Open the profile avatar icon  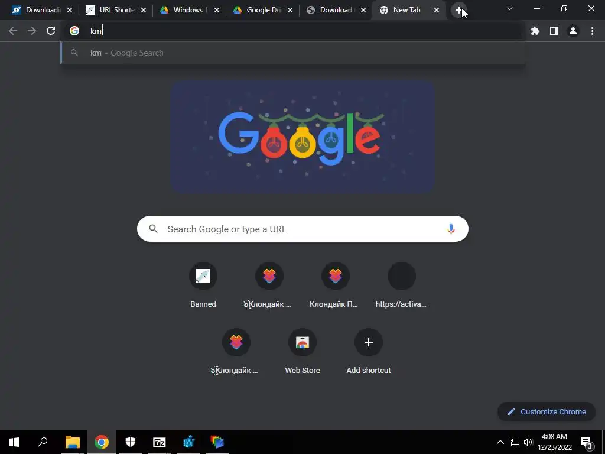(x=573, y=31)
